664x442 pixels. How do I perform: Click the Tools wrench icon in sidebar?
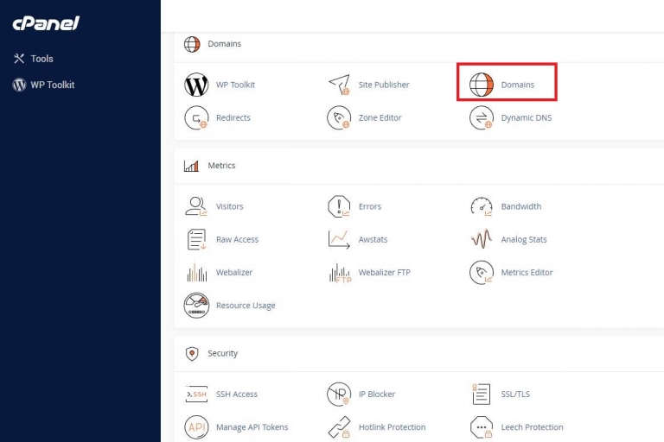coord(19,59)
